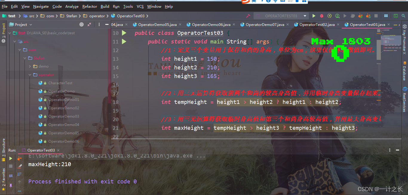Toggle the RestServices side panel
The width and height of the screenshot is (408, 195).
(404, 99)
